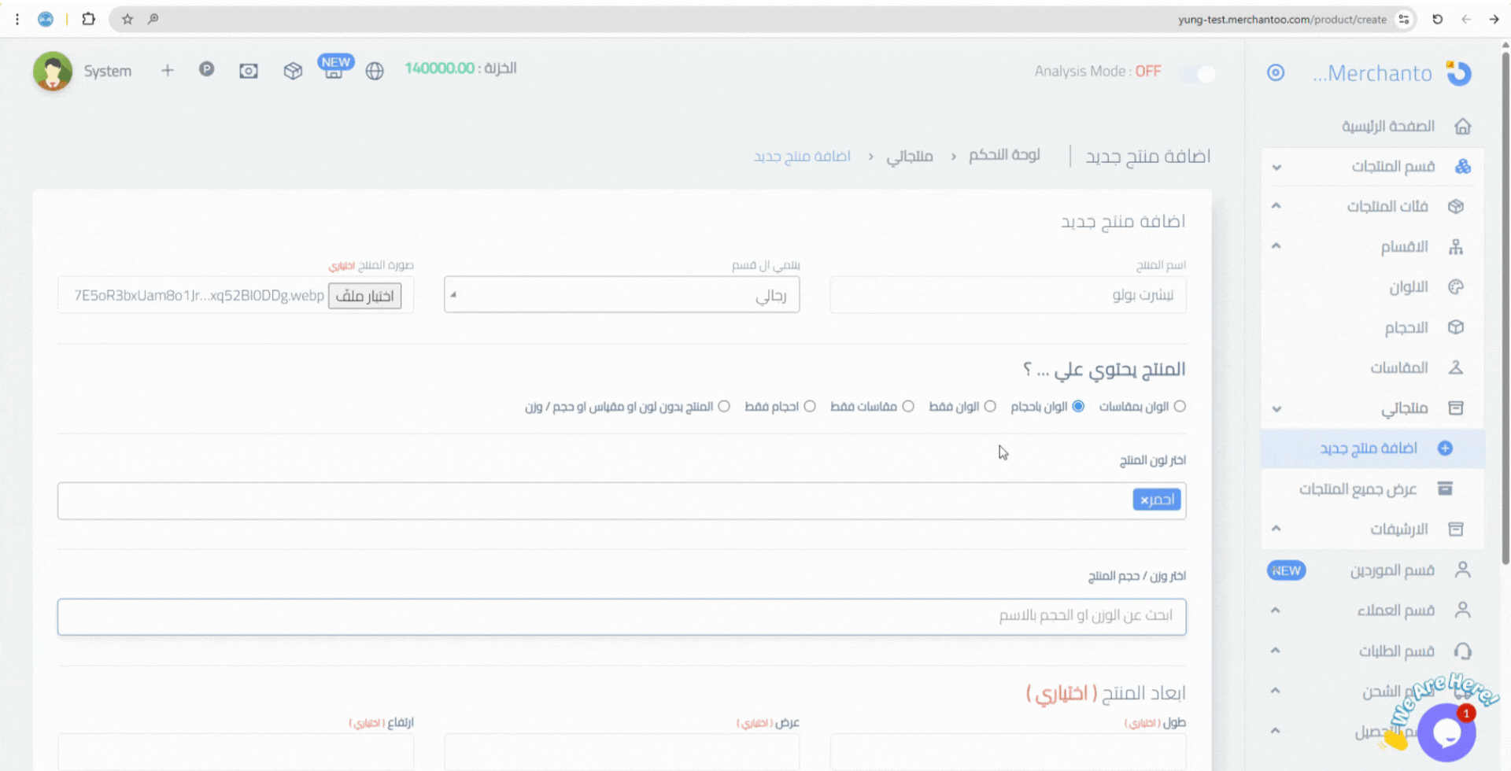Click اختيار ملف file button
The image size is (1511, 771).
tap(365, 296)
